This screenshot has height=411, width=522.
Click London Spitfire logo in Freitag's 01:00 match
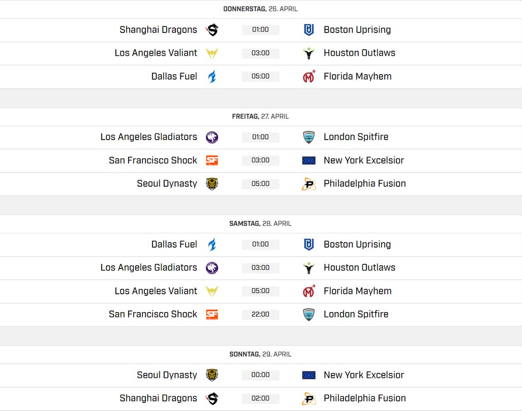[x=309, y=137]
